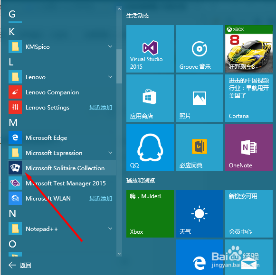Open the 照片 photos tile
The height and width of the screenshot is (275, 276).
(x=200, y=98)
